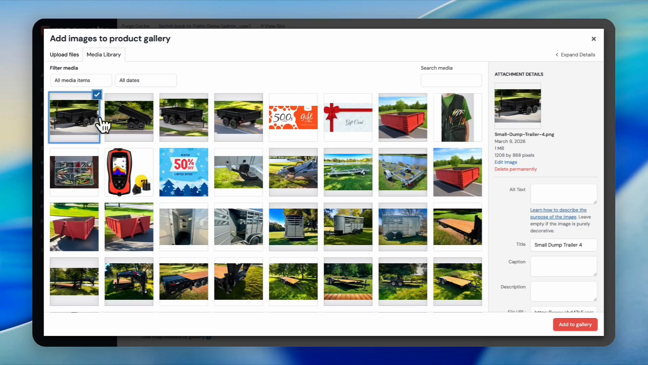Viewport: 648px width, 365px height.
Task: Select the dump trailer with raised bed thumbnail
Action: coord(129,117)
